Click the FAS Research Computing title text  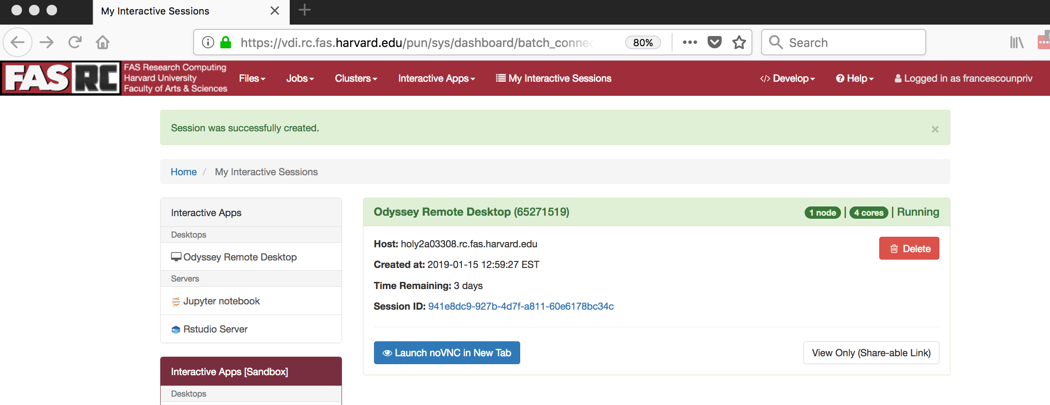[175, 67]
